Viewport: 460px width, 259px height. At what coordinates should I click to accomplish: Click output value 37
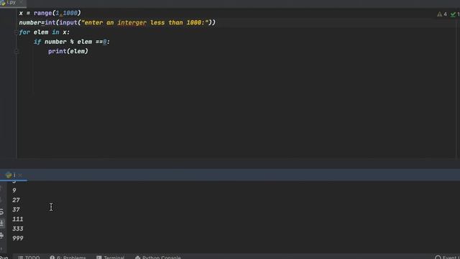(16, 209)
